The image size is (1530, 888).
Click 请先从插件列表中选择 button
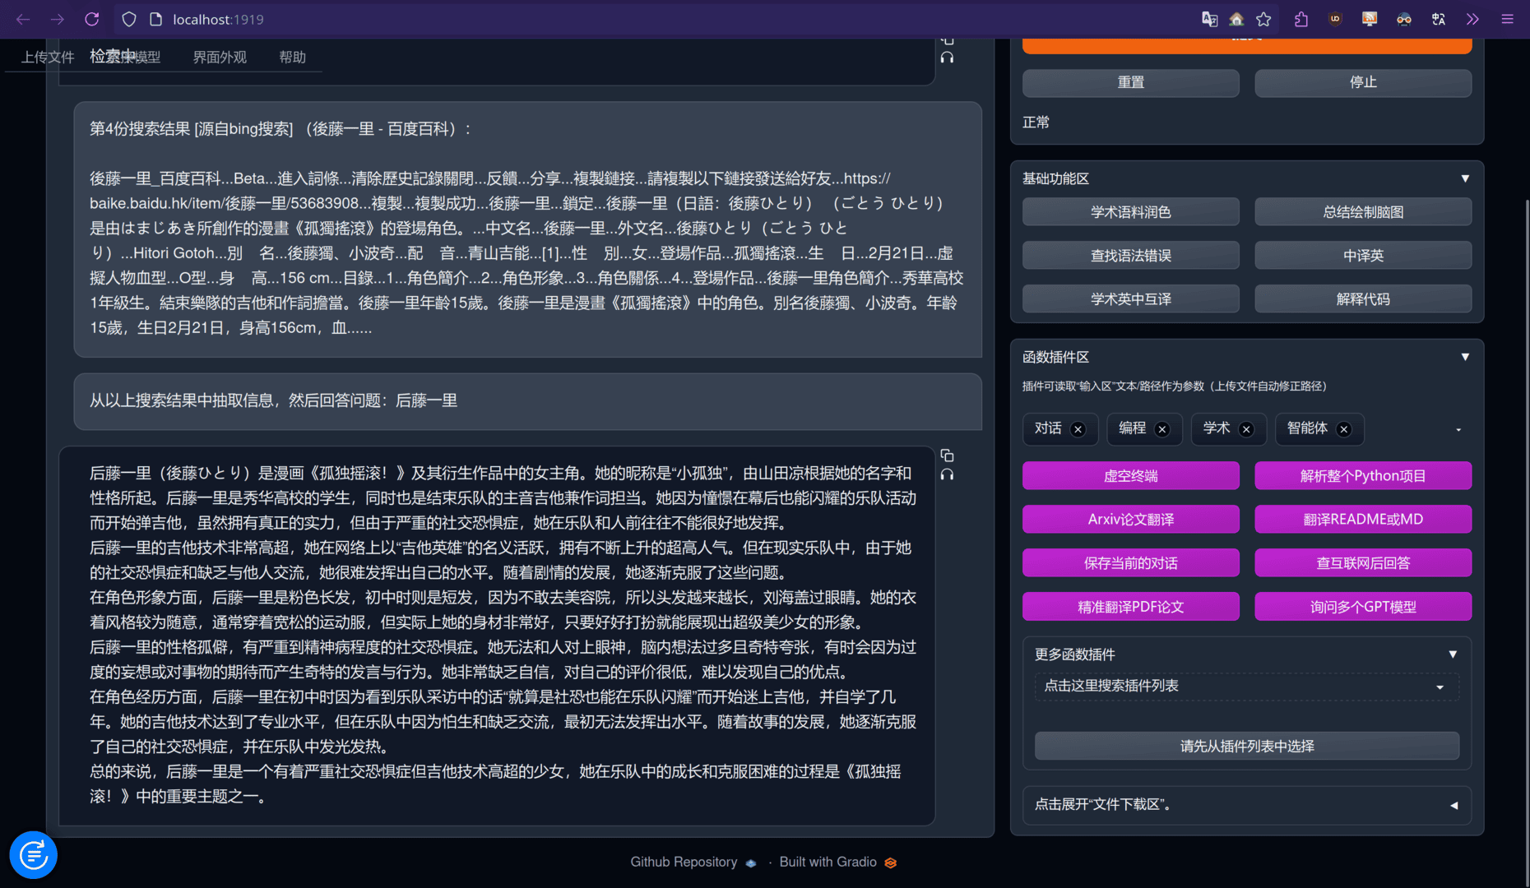point(1246,747)
